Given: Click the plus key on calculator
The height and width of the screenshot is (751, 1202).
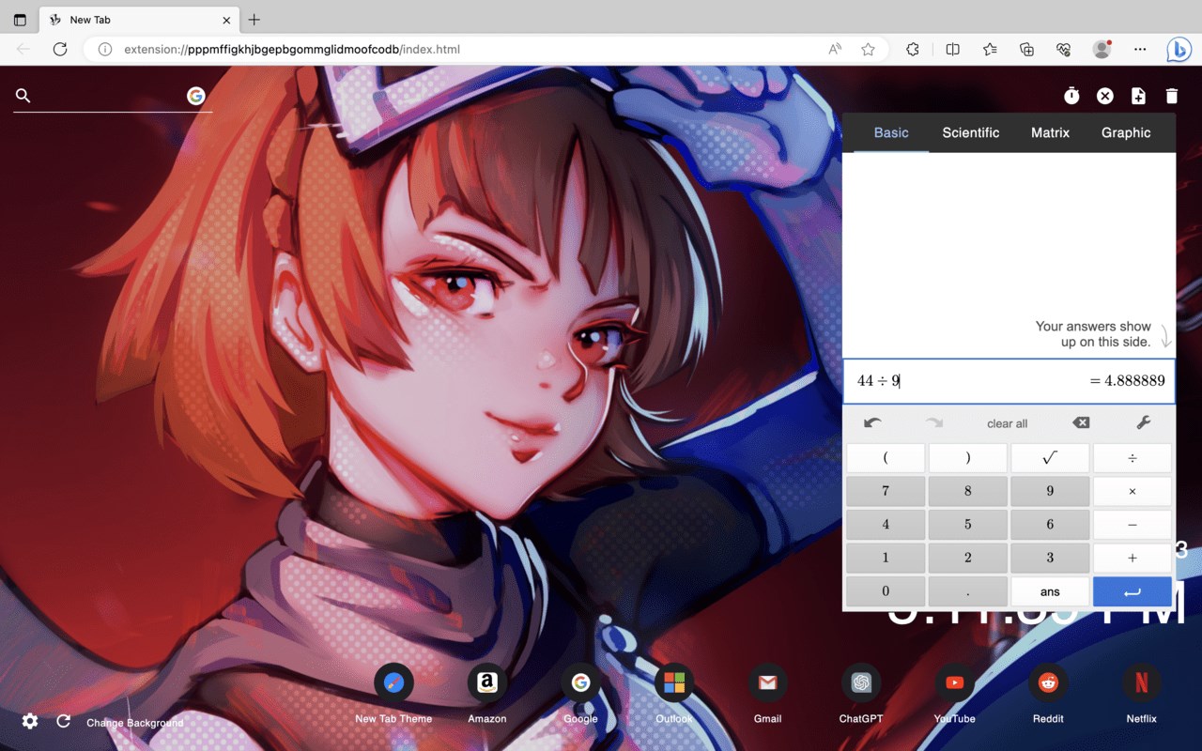Looking at the screenshot, I should pos(1133,558).
